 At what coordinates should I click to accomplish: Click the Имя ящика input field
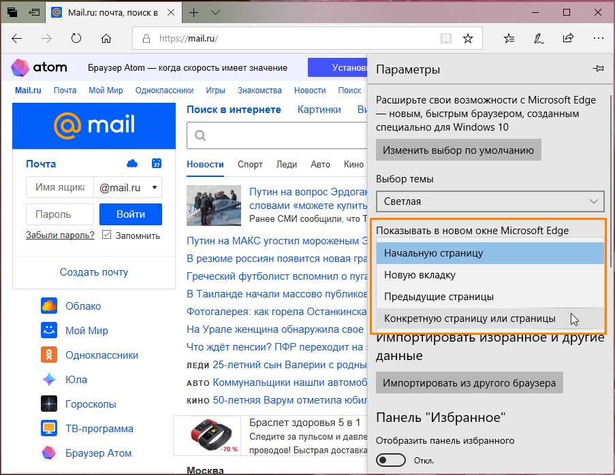(60, 187)
